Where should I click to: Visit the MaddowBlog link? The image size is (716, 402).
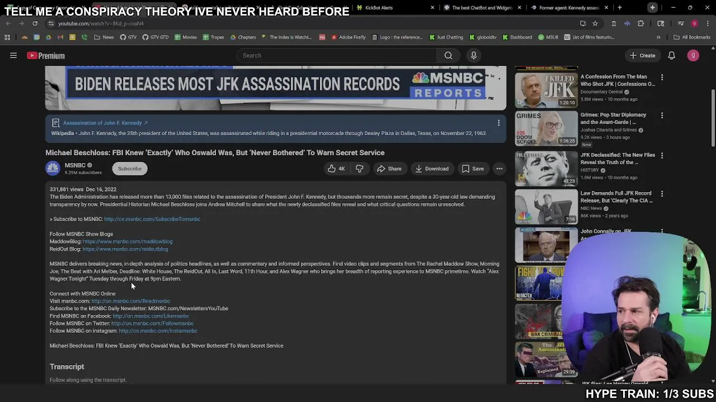point(128,242)
